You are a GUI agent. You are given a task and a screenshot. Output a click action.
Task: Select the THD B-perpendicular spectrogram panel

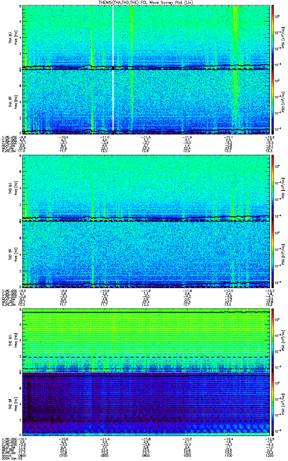tap(146, 188)
